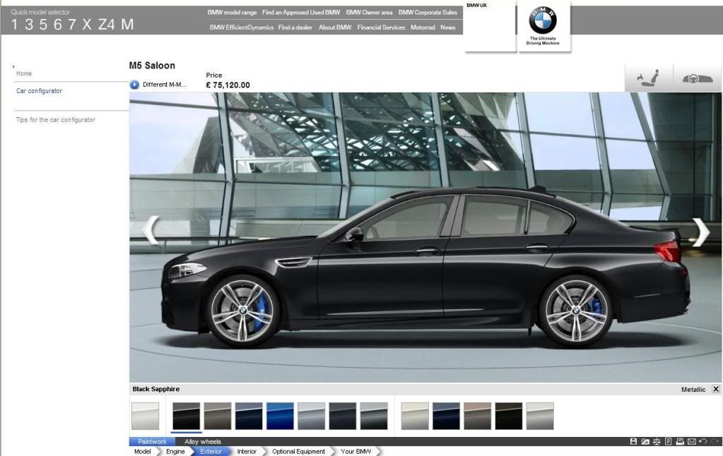Image resolution: width=723 pixels, height=456 pixels.
Task: Choose Z4 in quick model selector
Action: (x=106, y=25)
